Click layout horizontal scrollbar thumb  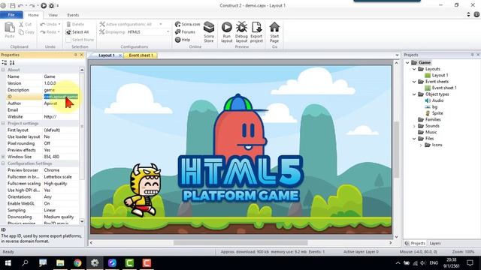240,243
